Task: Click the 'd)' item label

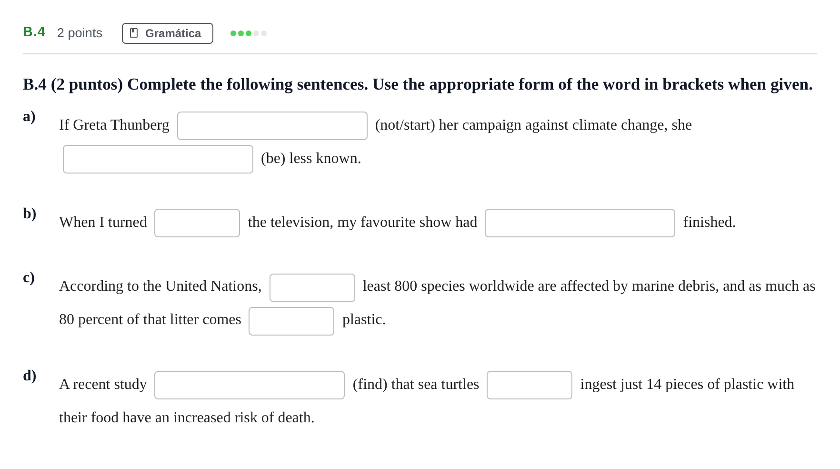Action: pos(30,376)
